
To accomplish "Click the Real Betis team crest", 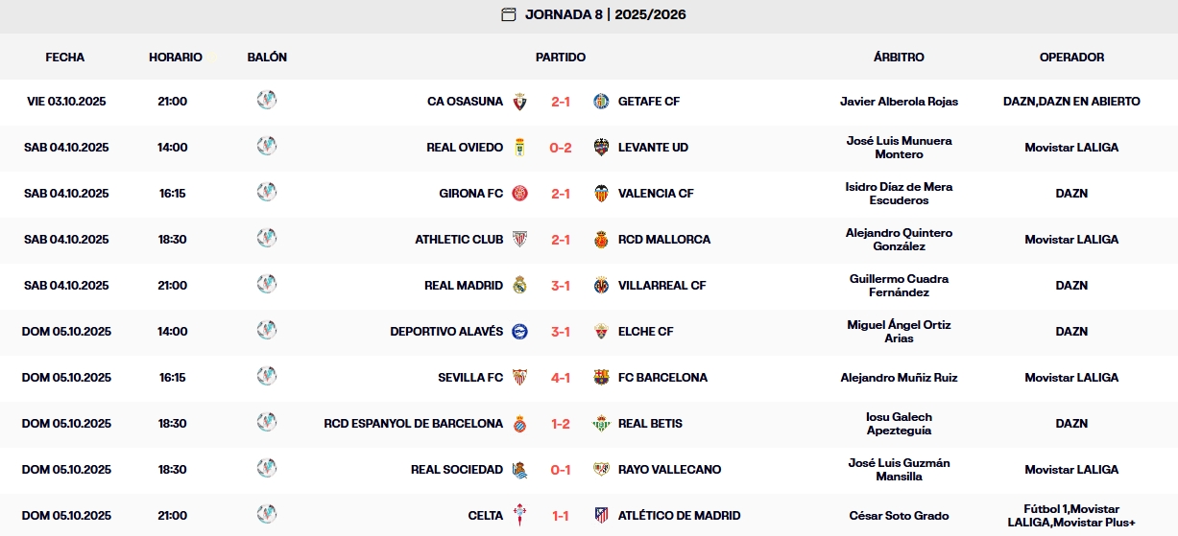I will pyautogui.click(x=602, y=424).
